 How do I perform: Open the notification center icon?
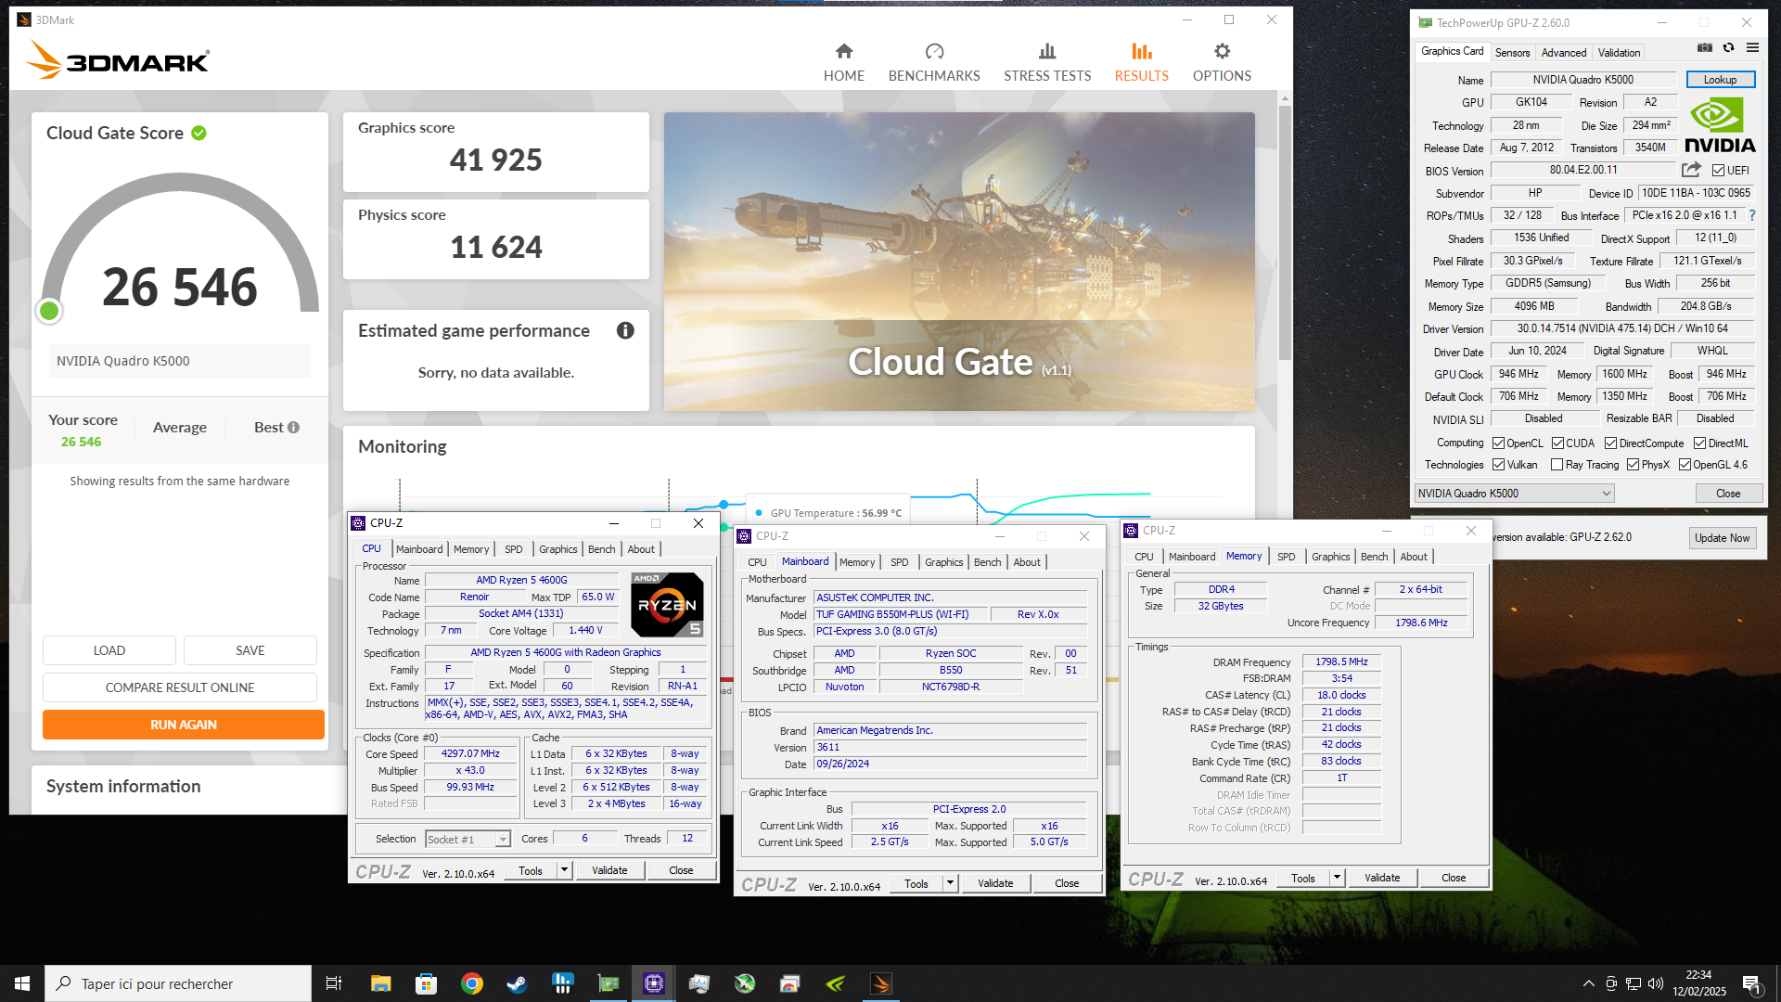pos(1751,984)
